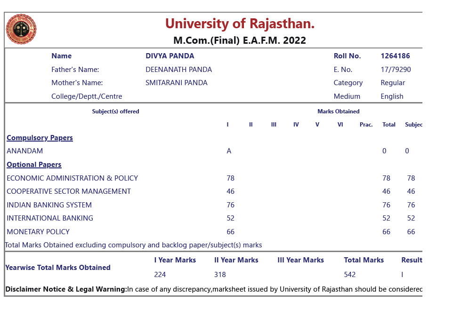Click the Result column header
The height and width of the screenshot is (309, 453).
412,260
